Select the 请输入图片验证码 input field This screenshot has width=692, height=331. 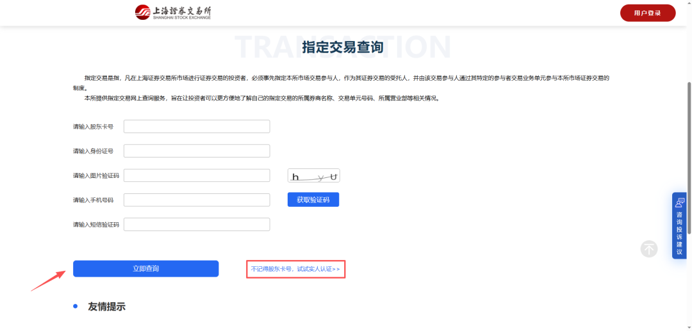click(197, 175)
